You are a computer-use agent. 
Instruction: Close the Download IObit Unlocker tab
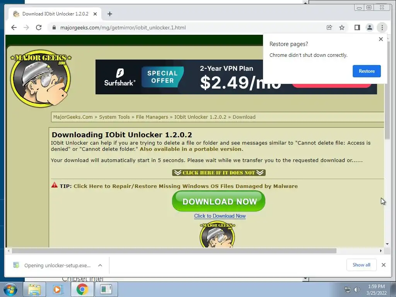click(x=95, y=14)
